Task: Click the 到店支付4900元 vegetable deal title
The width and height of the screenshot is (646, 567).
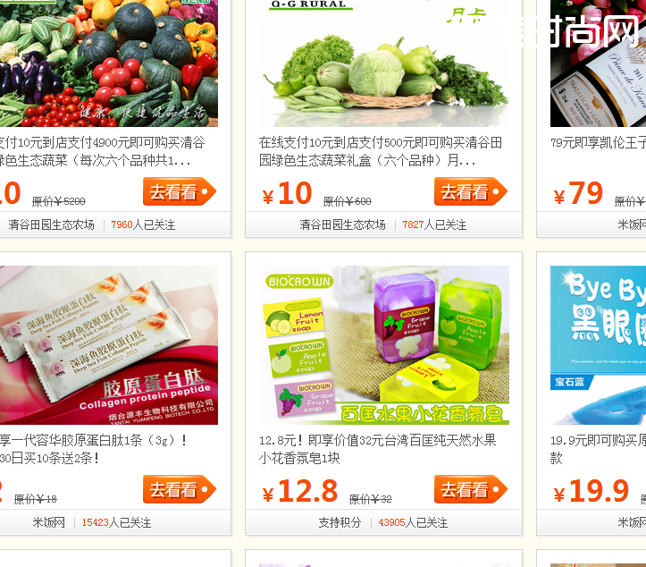Action: 102,151
